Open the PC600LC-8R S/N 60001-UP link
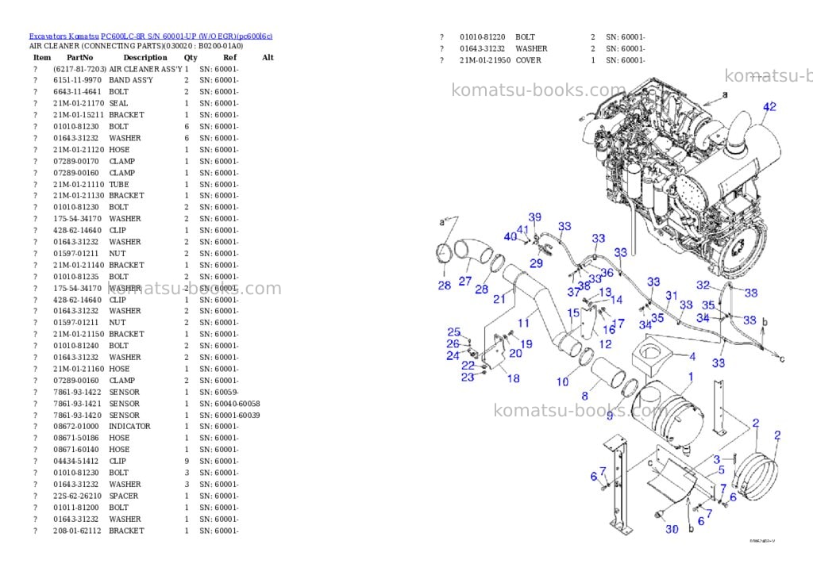 [x=187, y=36]
